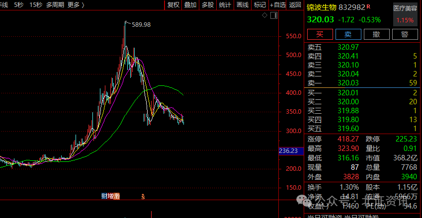Click the 财 event marker below the chart
This screenshot has width=422, height=218.
point(104,196)
